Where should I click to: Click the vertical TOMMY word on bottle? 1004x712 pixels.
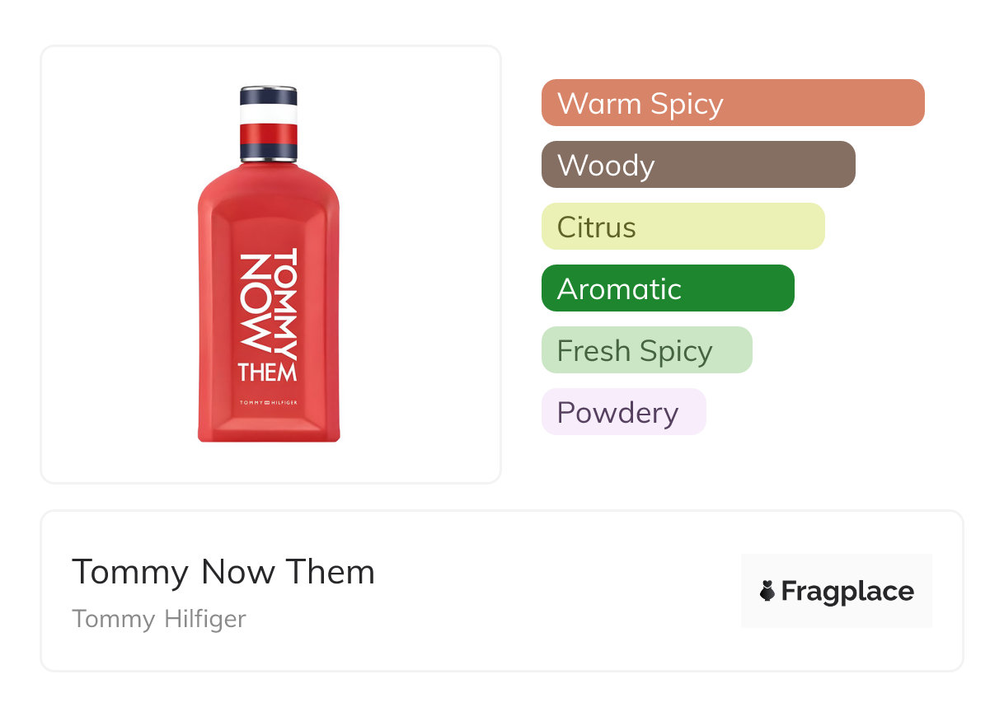(284, 303)
